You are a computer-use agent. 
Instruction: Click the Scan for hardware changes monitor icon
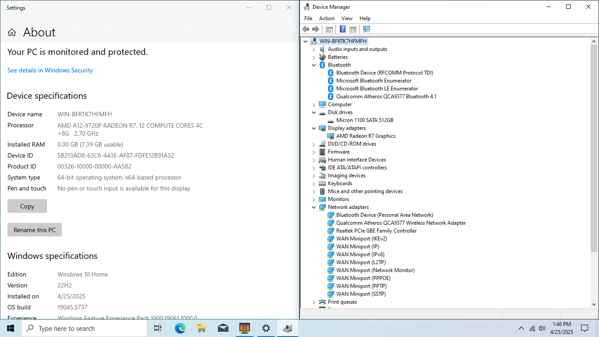click(x=367, y=29)
